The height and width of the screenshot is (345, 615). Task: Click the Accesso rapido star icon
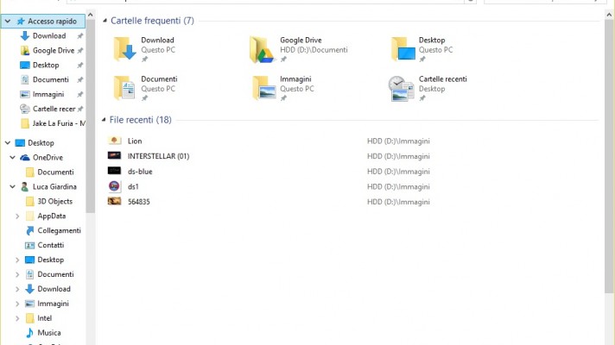21,22
